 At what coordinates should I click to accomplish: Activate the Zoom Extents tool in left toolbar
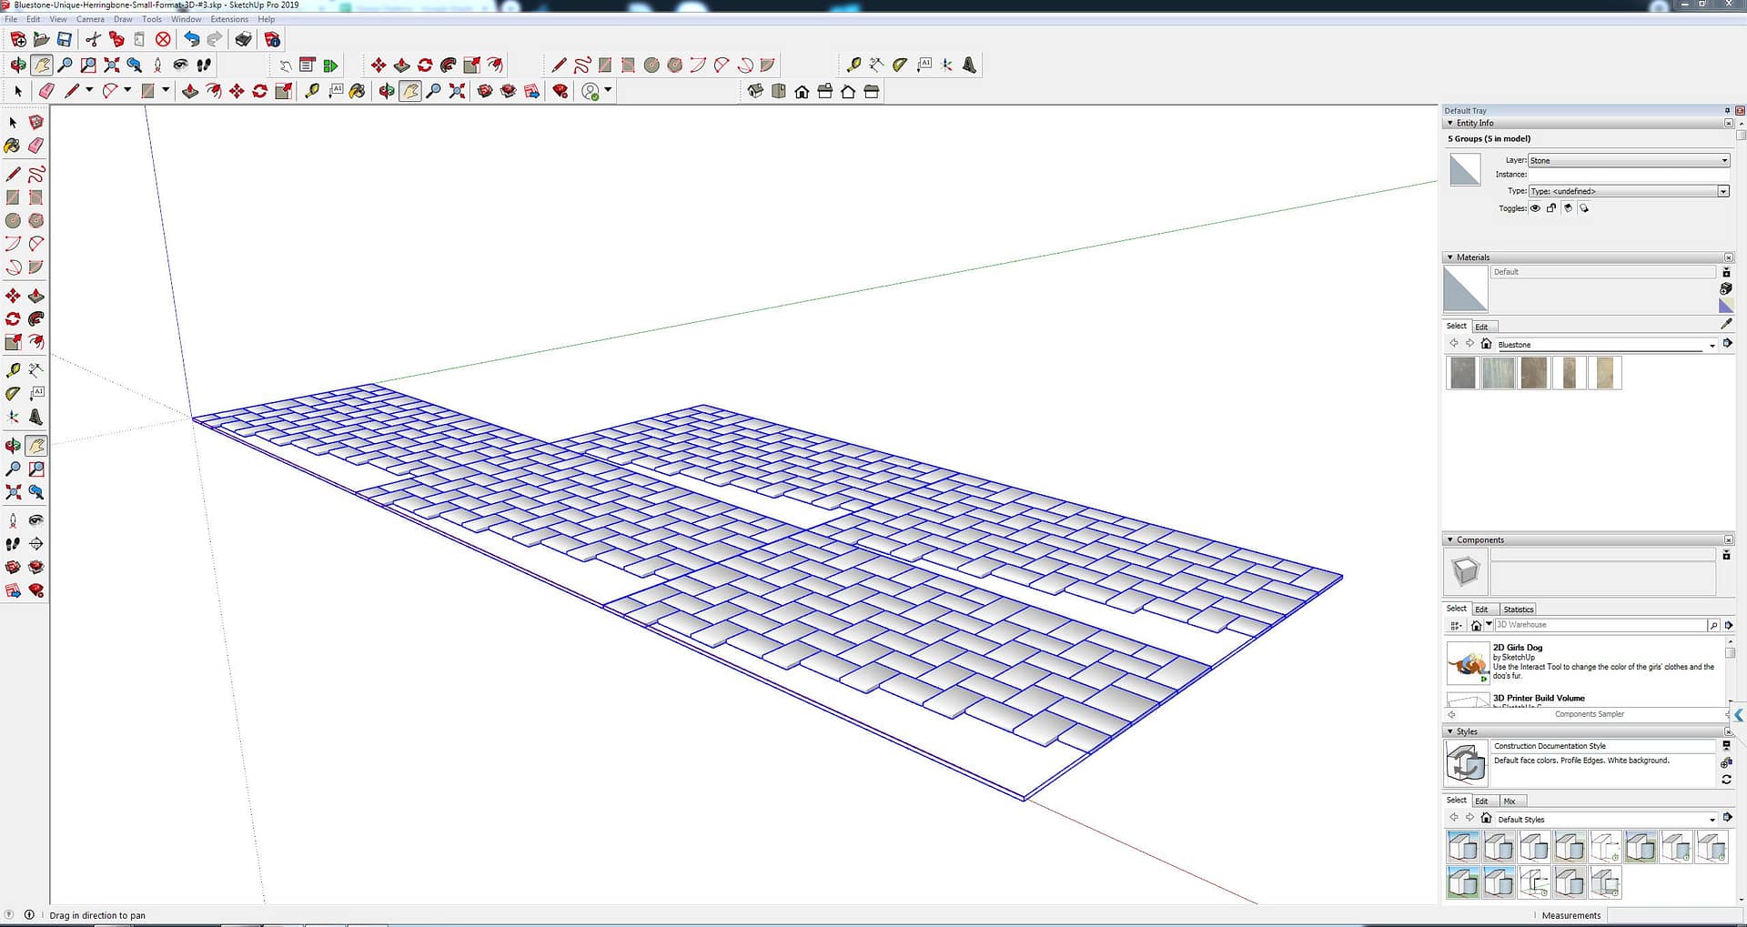13,492
